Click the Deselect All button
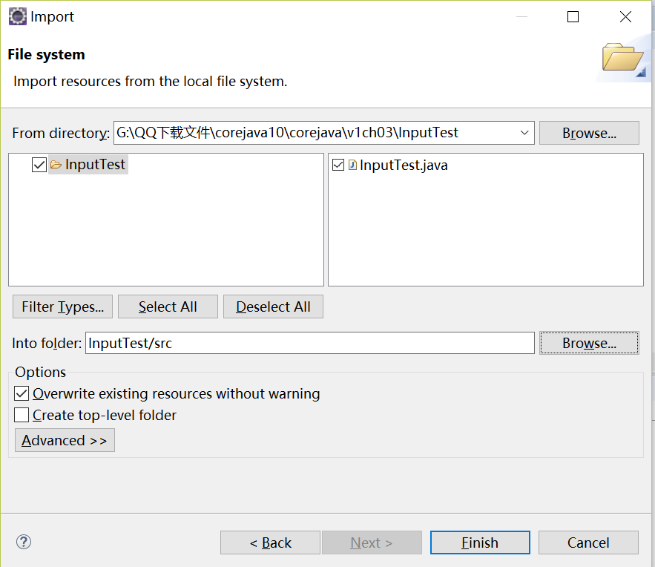This screenshot has height=567, width=655. [x=273, y=307]
